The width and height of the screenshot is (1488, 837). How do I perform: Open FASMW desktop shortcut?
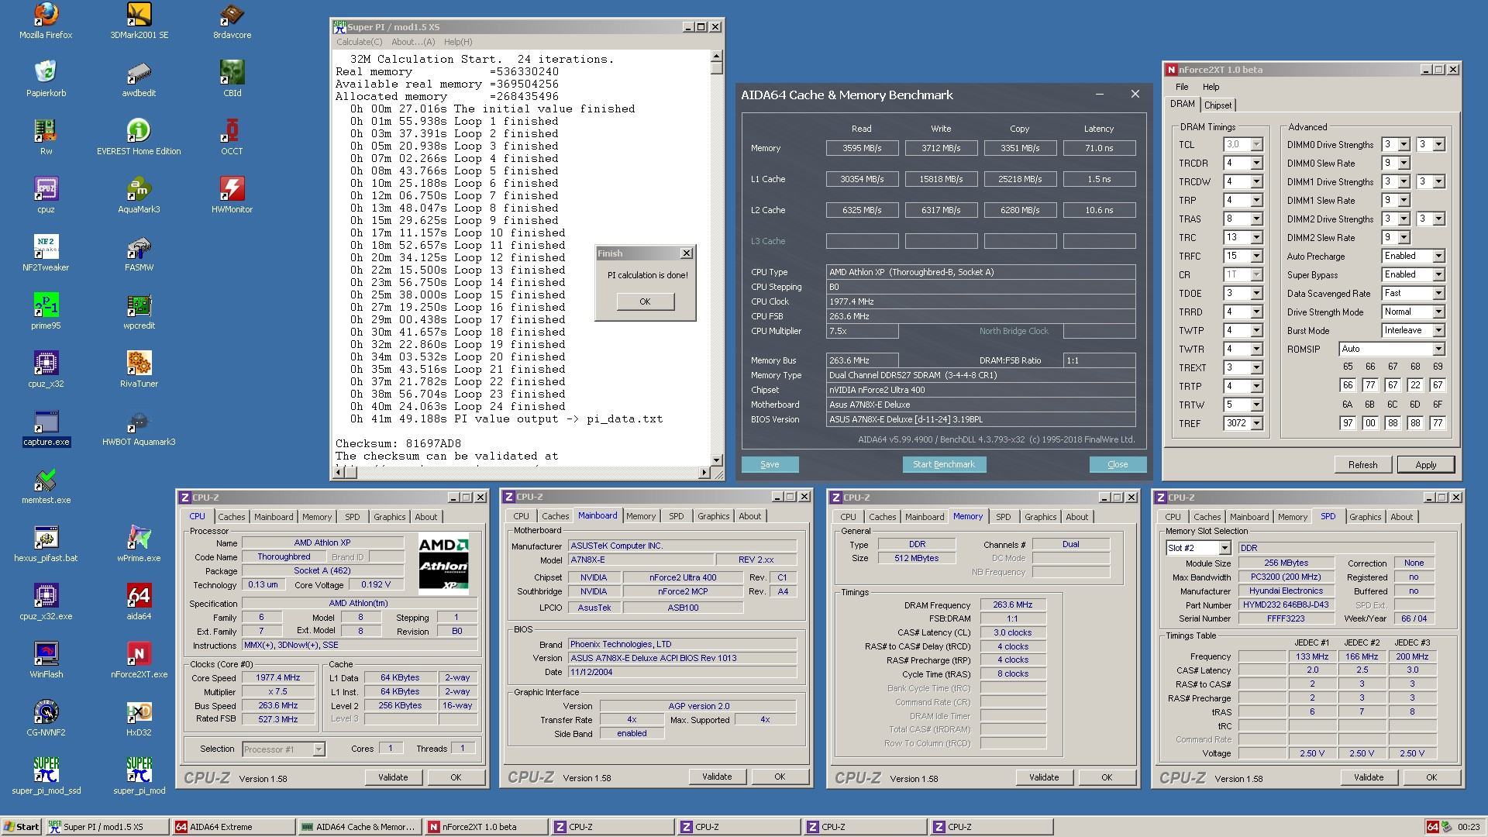[139, 253]
